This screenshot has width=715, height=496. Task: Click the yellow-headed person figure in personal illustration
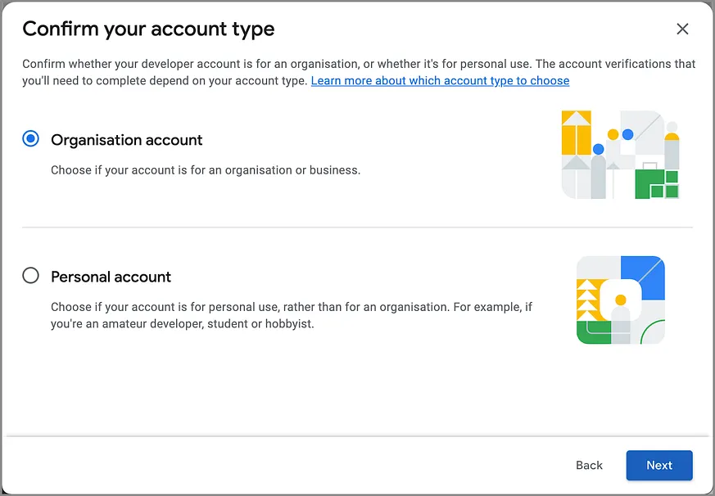620,319
